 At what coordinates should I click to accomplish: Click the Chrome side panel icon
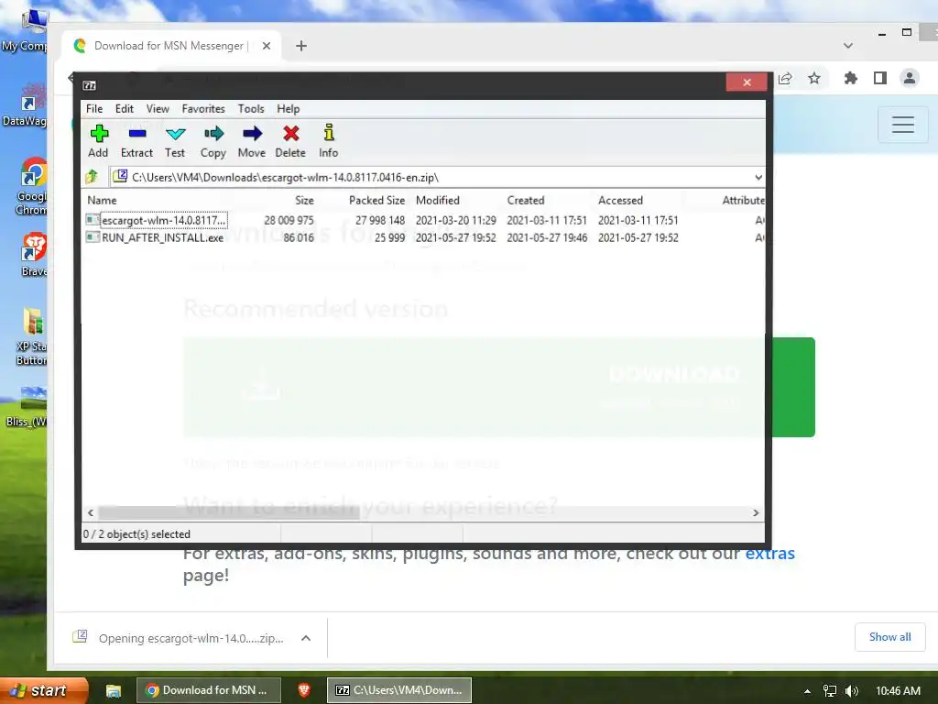(x=880, y=78)
